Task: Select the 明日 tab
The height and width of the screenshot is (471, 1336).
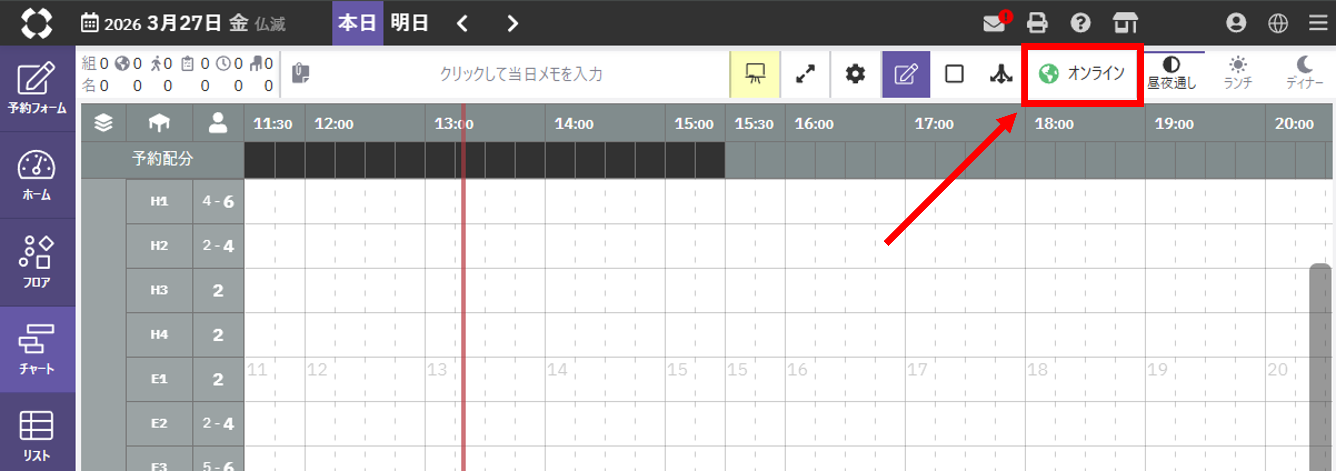Action: (409, 23)
